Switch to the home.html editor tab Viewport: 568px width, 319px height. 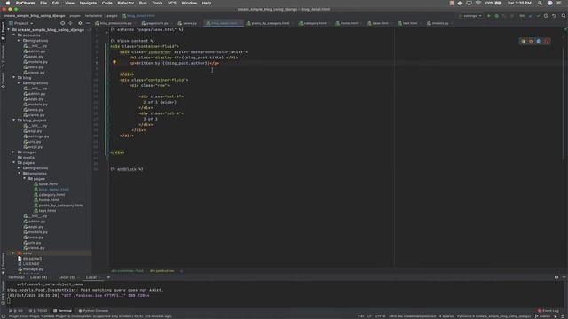pos(348,23)
